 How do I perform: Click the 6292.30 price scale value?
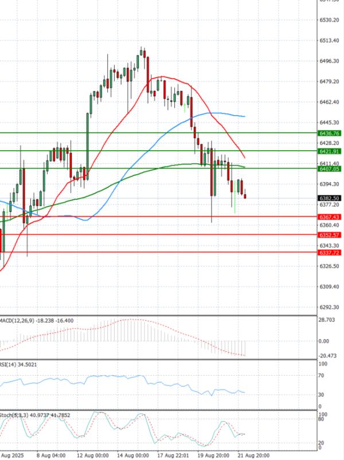(329, 307)
